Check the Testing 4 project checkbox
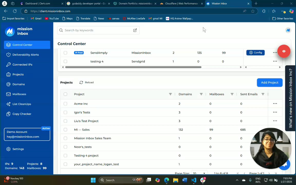Image resolution: width=296 pixels, height=185 pixels. (65, 155)
